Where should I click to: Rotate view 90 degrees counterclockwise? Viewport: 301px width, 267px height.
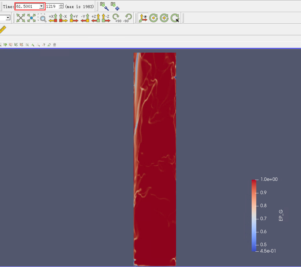(x=127, y=18)
